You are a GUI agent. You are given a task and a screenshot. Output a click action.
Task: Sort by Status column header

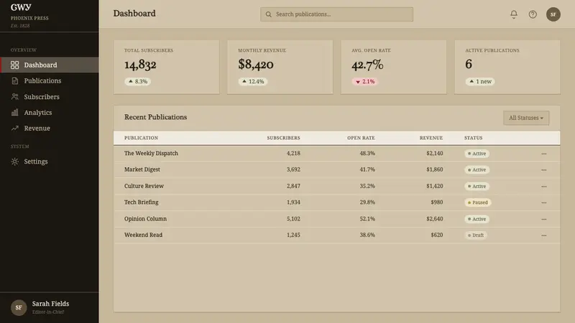tap(474, 138)
